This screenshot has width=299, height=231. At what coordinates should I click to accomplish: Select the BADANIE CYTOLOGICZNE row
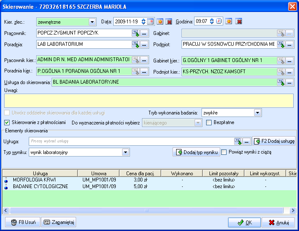pos(149,186)
